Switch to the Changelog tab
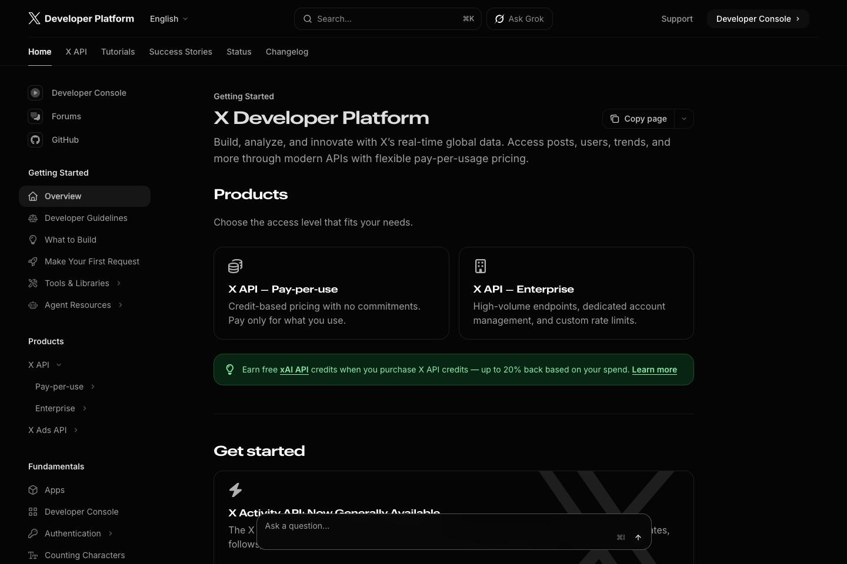This screenshot has width=847, height=564. click(x=287, y=52)
